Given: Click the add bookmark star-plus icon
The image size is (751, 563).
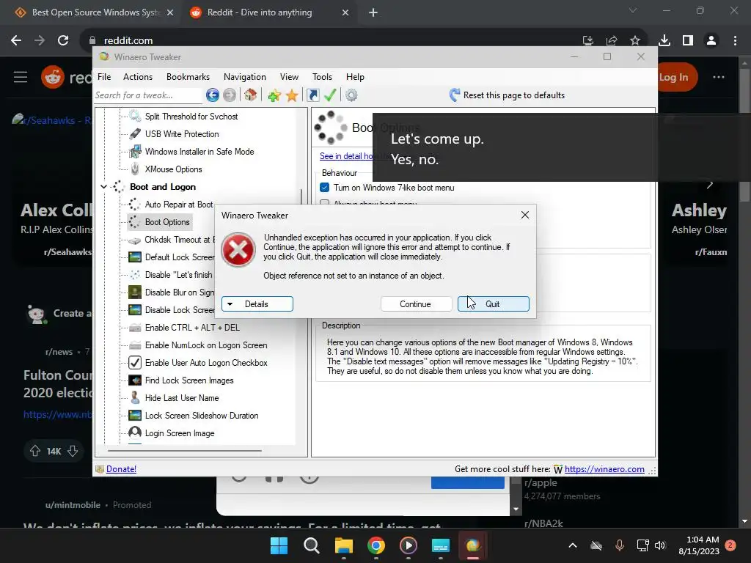Looking at the screenshot, I should point(274,95).
